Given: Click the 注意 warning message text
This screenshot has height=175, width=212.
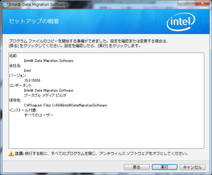Looking at the screenshot, I should point(101,154).
